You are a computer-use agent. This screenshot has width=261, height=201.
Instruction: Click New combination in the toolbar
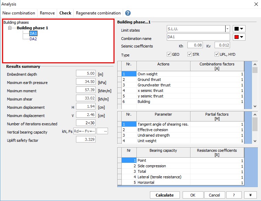click(19, 13)
